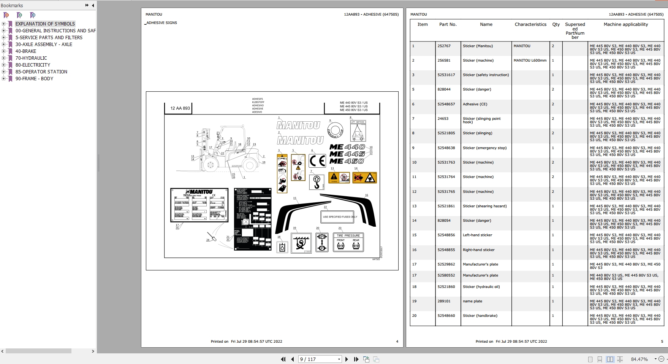Expand the 40-BRAKE bookmark

(4, 51)
